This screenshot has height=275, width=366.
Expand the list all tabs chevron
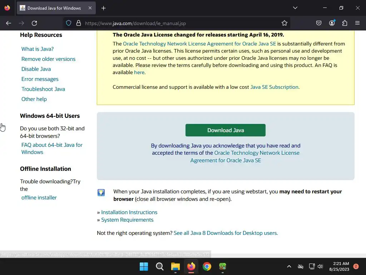tap(295, 8)
